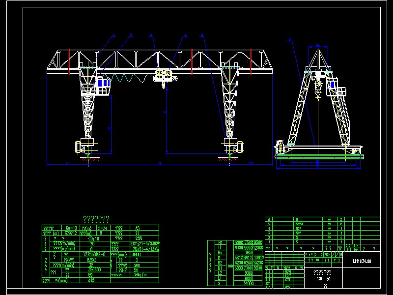
Task: Select the 34000 value in the S row
Action: 249,284
